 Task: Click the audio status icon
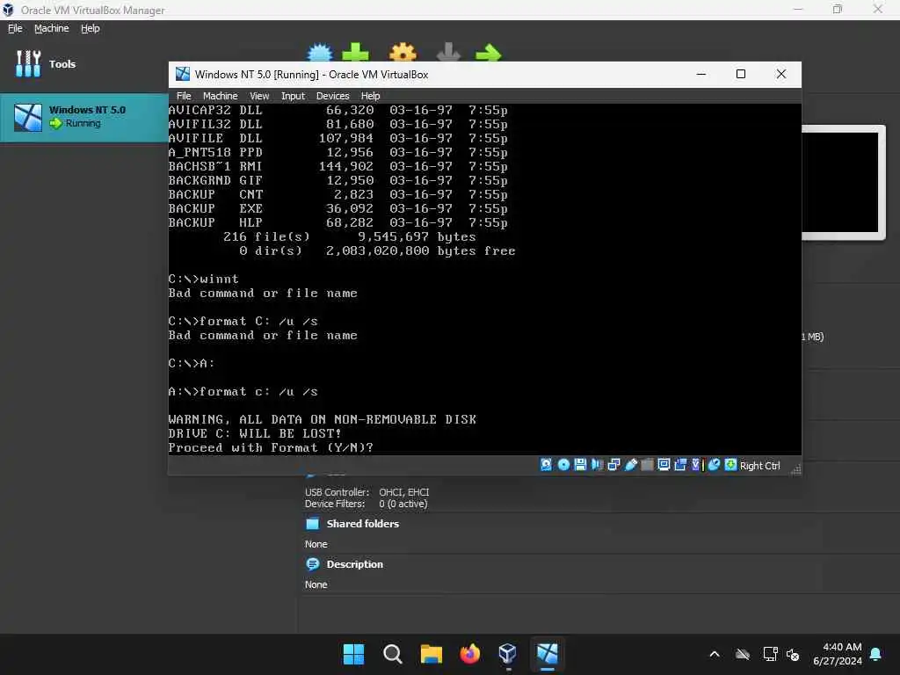pos(597,465)
